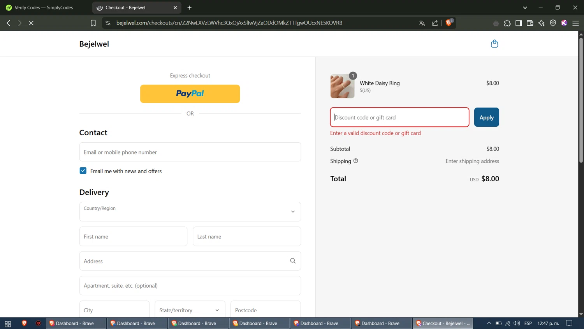This screenshot has width=584, height=329.
Task: Expand the Country/Region dropdown
Action: coord(190,212)
